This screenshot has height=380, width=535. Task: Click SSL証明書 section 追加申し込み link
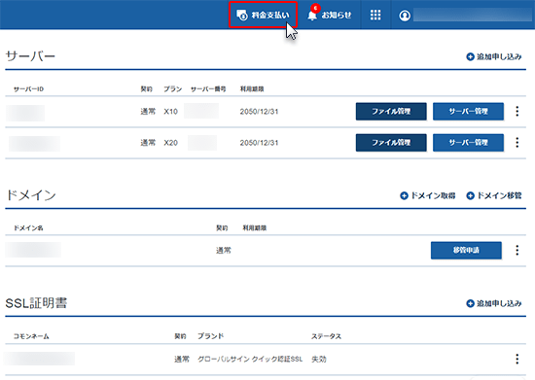pos(494,303)
